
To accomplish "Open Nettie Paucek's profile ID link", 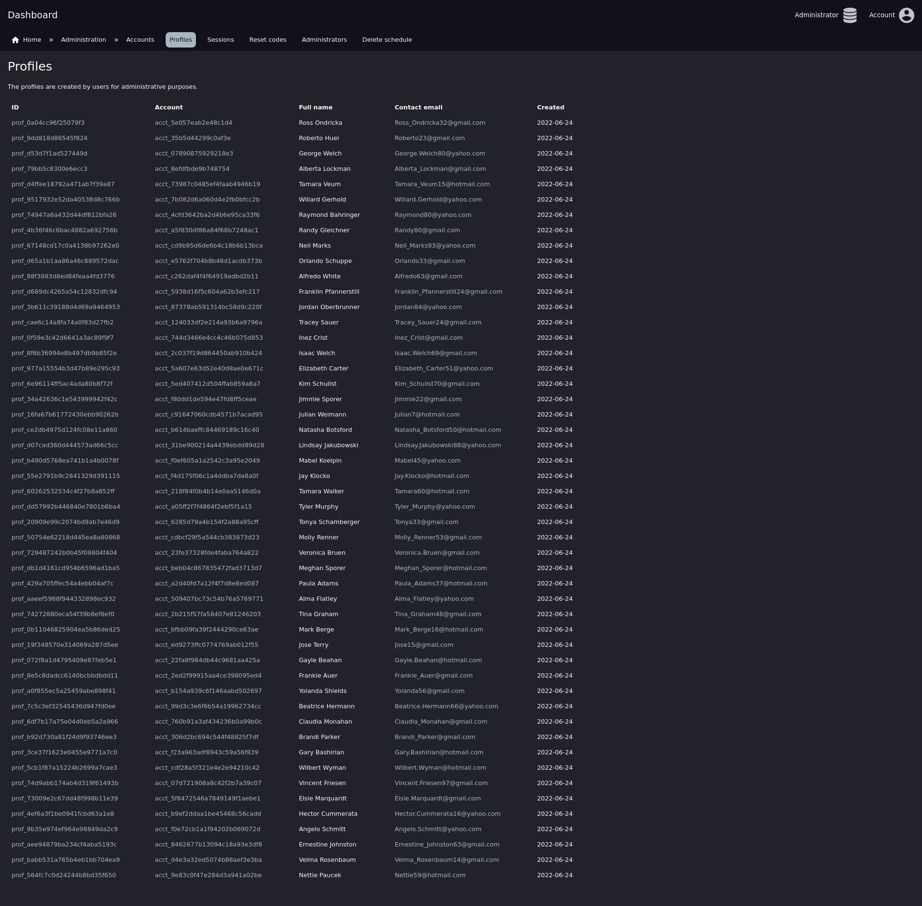I will click(x=63, y=875).
